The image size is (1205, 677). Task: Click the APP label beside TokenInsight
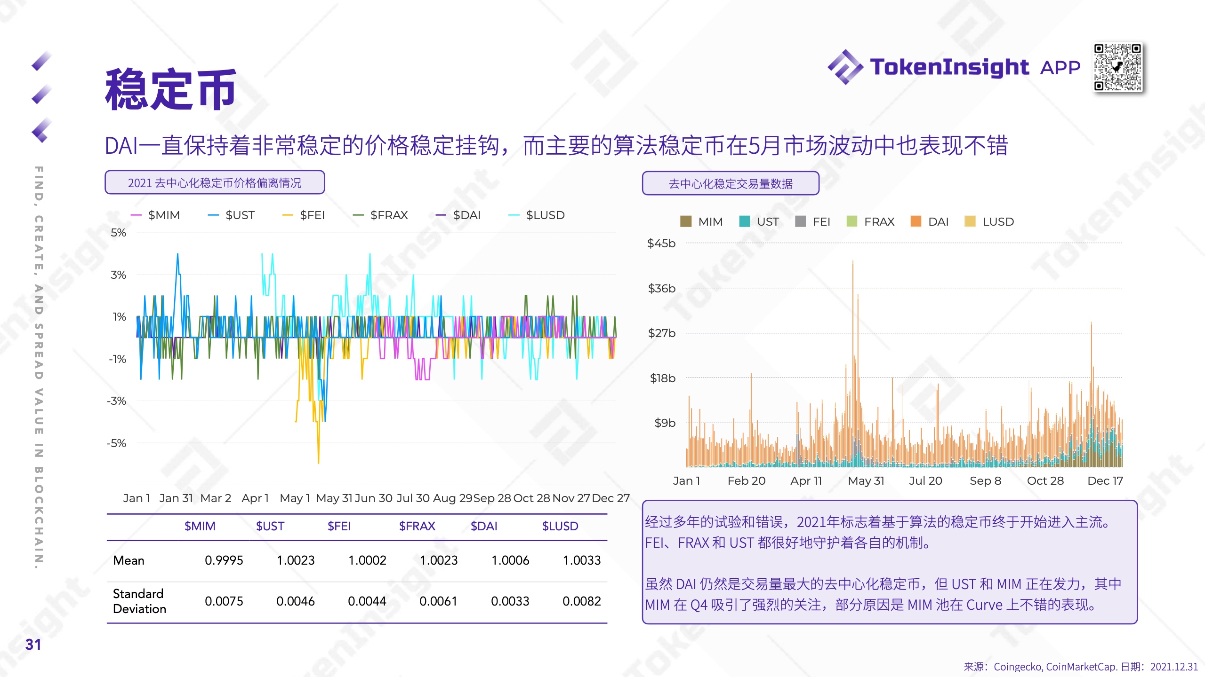tap(1060, 68)
